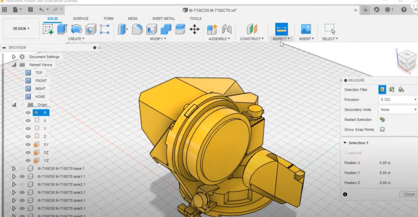This screenshot has width=418, height=217.
Task: Collapse the Selection 1 section
Action: point(345,143)
